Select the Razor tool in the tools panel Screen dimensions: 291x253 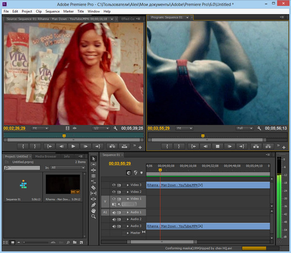click(94, 187)
